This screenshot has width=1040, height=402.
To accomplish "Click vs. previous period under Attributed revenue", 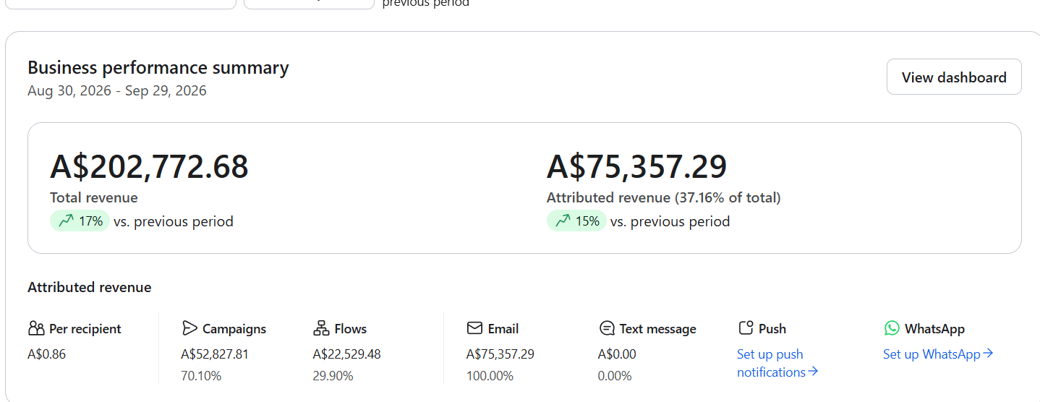I will click(x=670, y=221).
